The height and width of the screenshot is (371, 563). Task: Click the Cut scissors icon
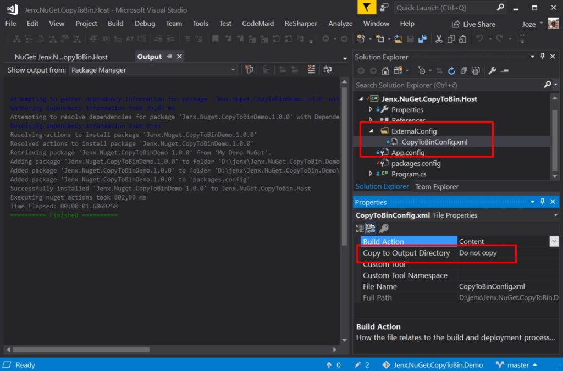click(438, 39)
